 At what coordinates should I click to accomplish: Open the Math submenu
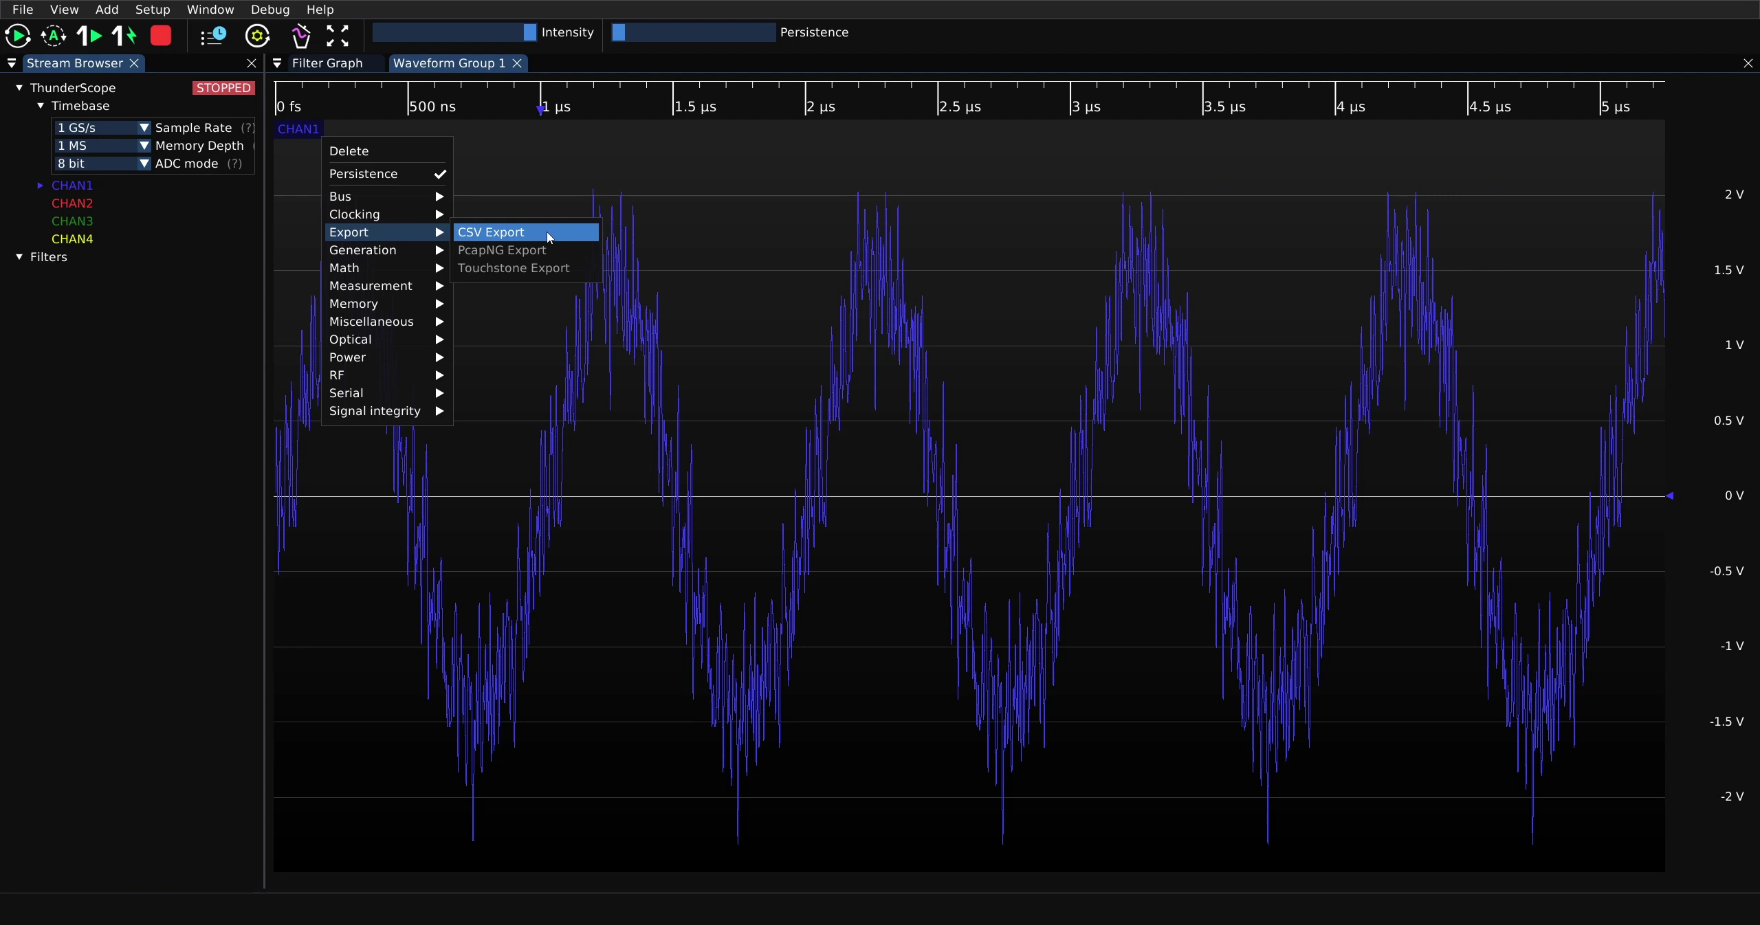point(387,268)
